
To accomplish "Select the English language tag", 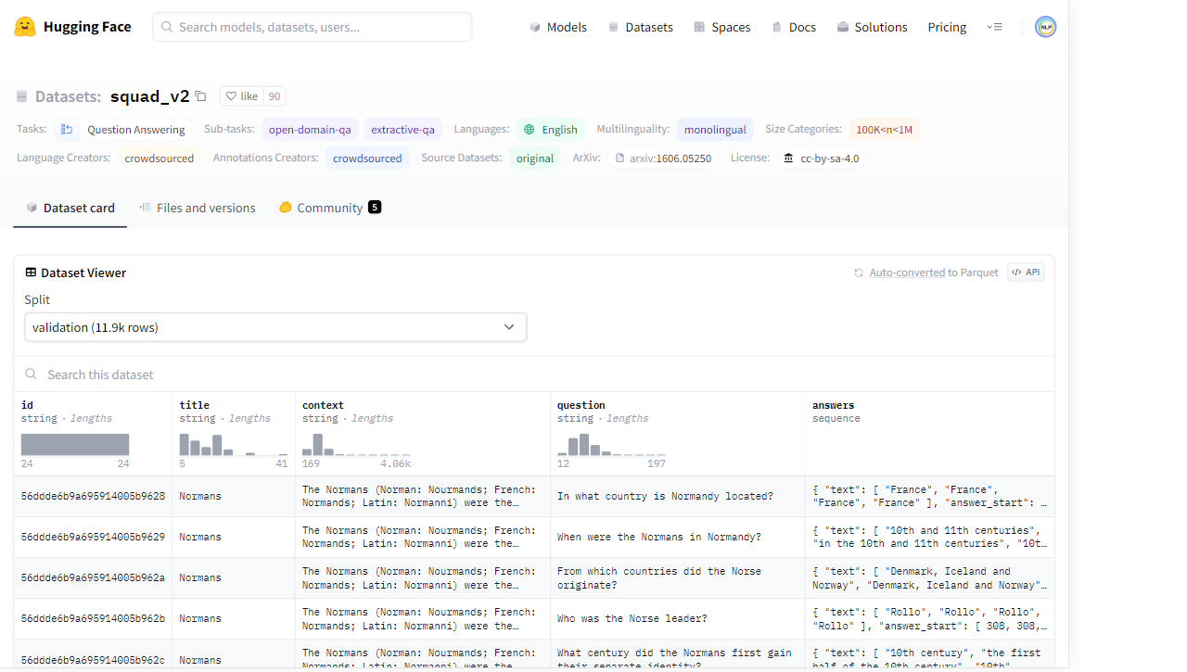I will [x=550, y=130].
